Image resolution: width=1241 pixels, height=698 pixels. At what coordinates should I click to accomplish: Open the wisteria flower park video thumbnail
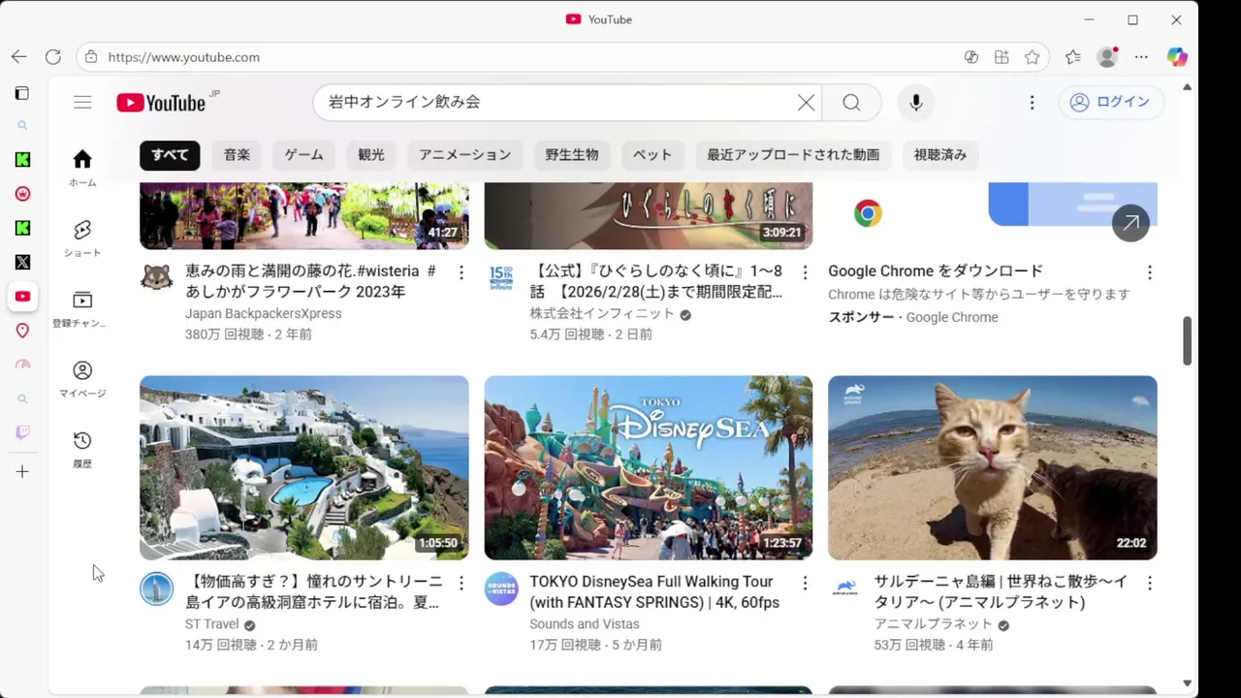(x=304, y=215)
